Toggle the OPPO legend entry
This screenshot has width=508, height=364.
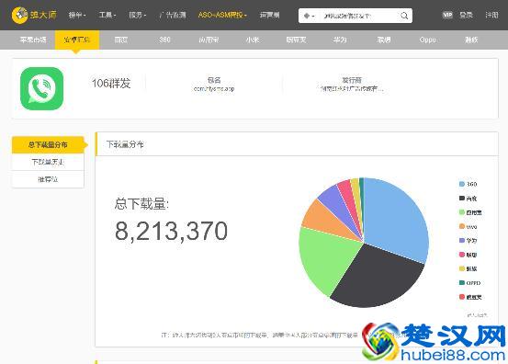pos(469,283)
